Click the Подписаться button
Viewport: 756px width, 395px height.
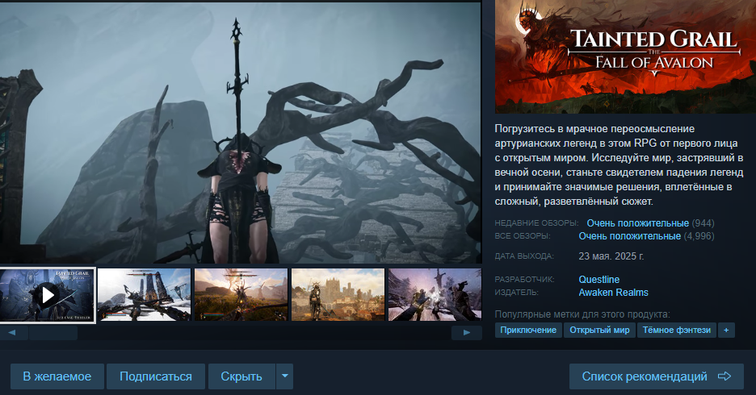click(156, 376)
